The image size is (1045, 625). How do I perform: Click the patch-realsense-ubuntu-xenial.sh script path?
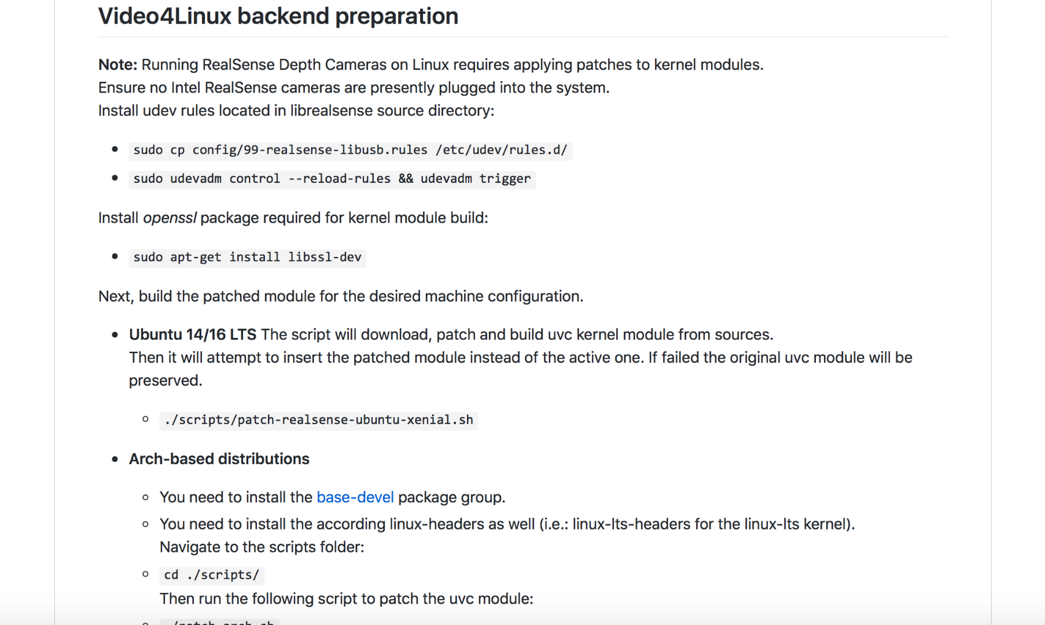coord(318,420)
